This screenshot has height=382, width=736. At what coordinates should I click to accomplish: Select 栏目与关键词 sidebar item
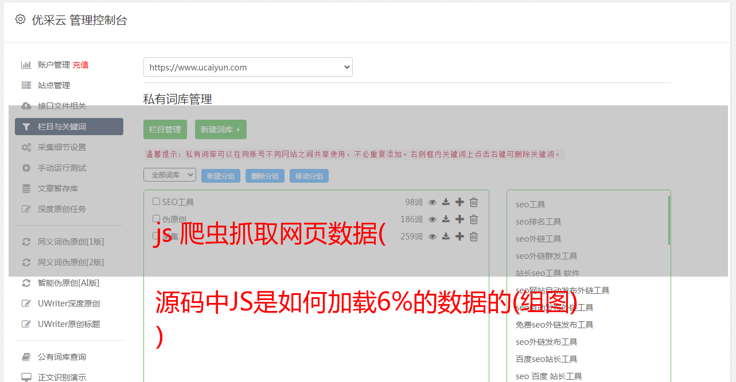69,127
